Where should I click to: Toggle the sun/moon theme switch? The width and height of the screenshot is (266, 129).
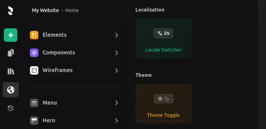coord(164,99)
